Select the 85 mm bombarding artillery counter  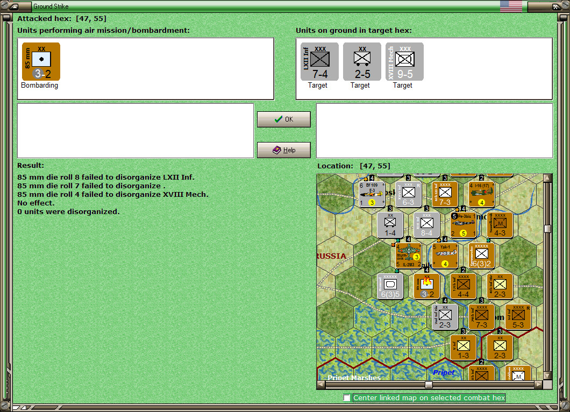click(41, 61)
